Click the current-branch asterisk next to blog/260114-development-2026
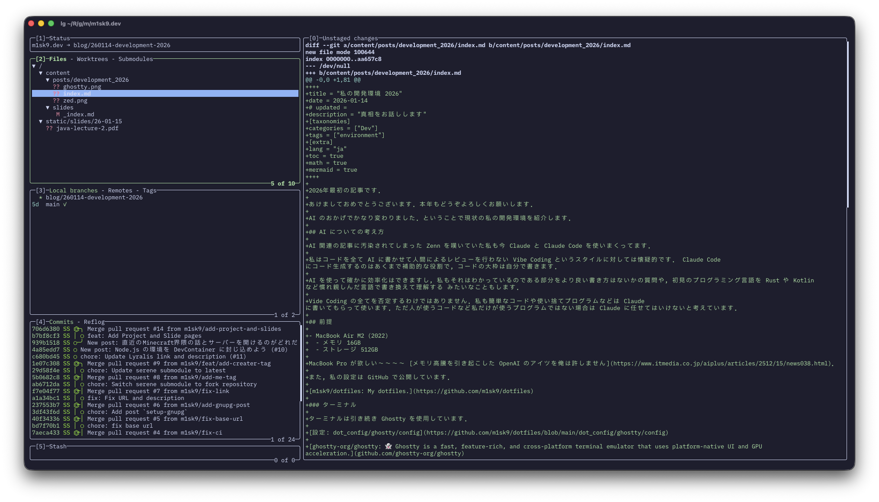Viewport: 879px width, 502px height. 41,198
